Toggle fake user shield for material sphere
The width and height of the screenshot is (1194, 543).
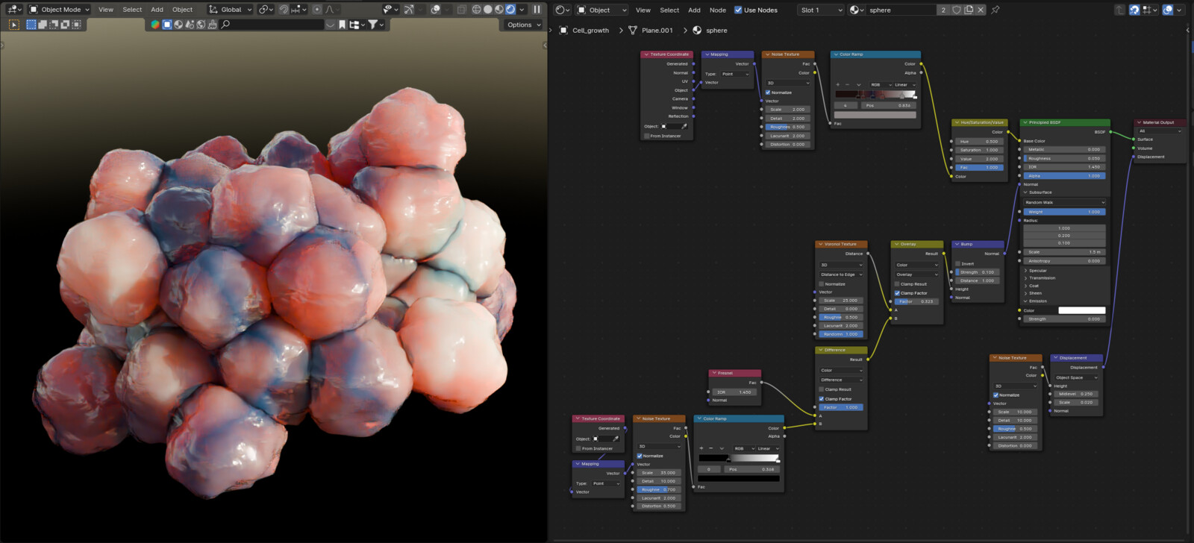(x=957, y=10)
